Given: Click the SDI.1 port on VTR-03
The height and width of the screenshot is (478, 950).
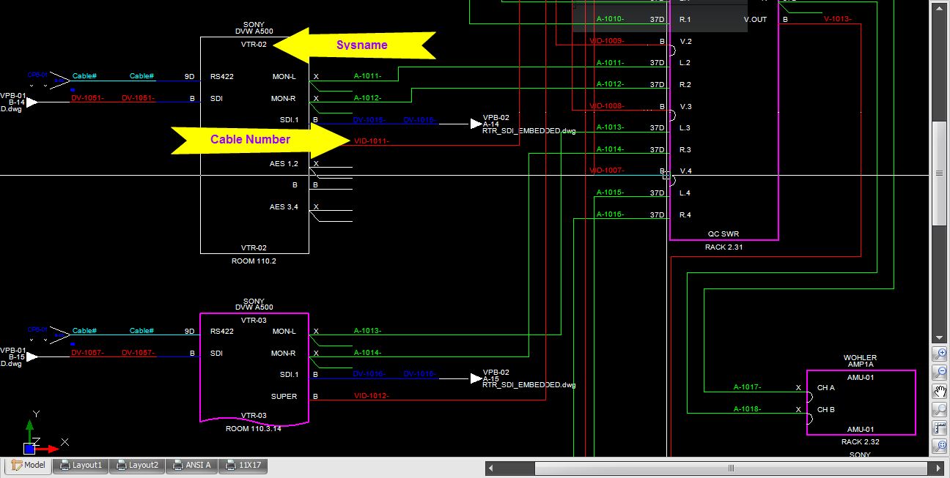Looking at the screenshot, I should pos(289,375).
